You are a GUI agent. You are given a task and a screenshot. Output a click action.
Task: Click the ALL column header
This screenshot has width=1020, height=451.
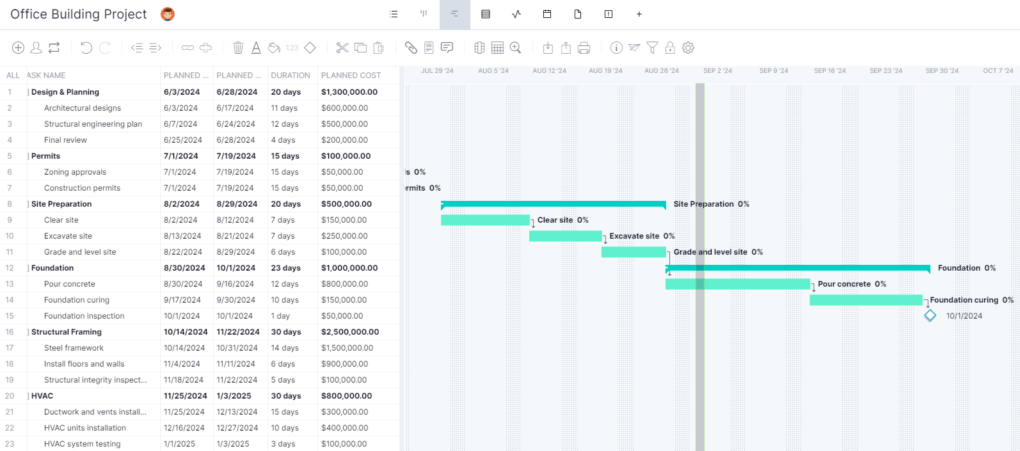[x=13, y=75]
